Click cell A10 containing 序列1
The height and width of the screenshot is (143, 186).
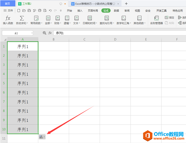23,129
